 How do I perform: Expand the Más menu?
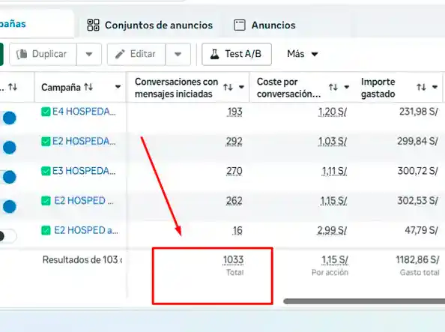coord(302,54)
